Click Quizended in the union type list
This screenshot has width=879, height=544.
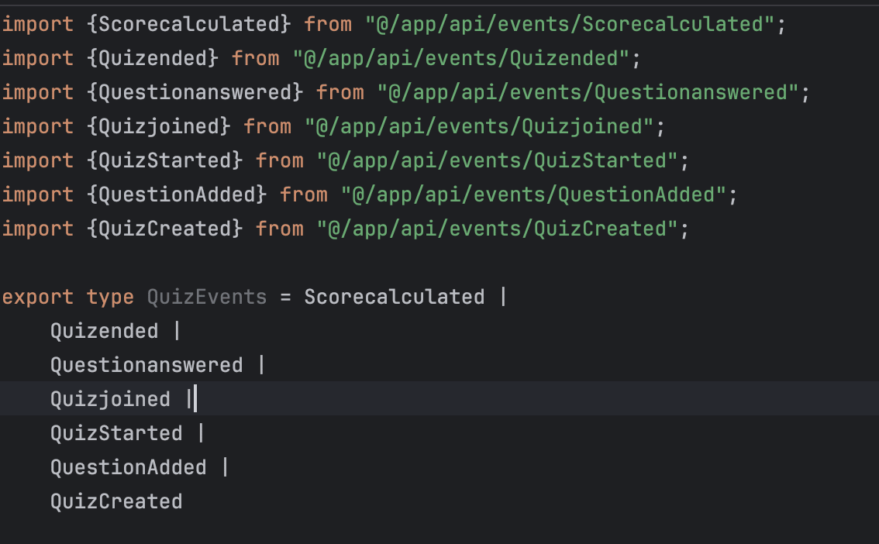pyautogui.click(x=104, y=331)
